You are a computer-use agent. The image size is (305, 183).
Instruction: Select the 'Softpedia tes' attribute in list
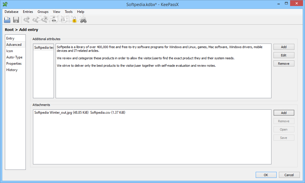click(x=44, y=48)
